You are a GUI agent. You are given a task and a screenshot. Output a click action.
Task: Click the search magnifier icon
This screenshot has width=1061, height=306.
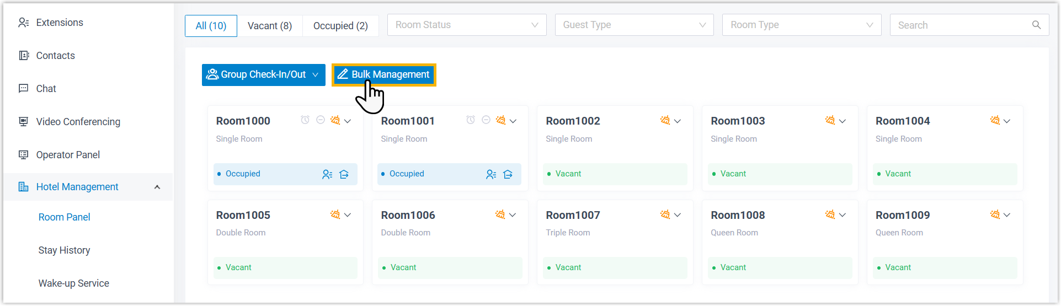point(1036,25)
